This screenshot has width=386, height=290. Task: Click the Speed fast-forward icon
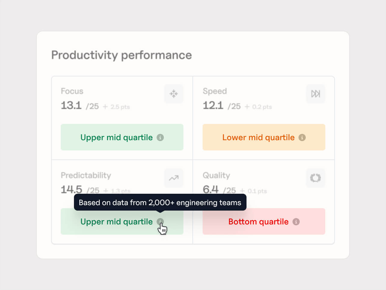pos(316,94)
